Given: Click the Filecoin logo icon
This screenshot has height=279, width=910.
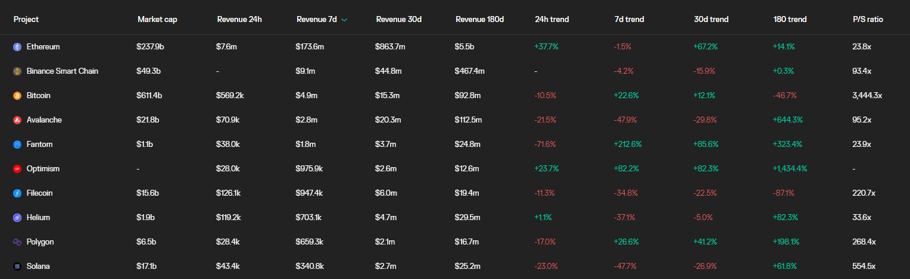Looking at the screenshot, I should pyautogui.click(x=17, y=193).
